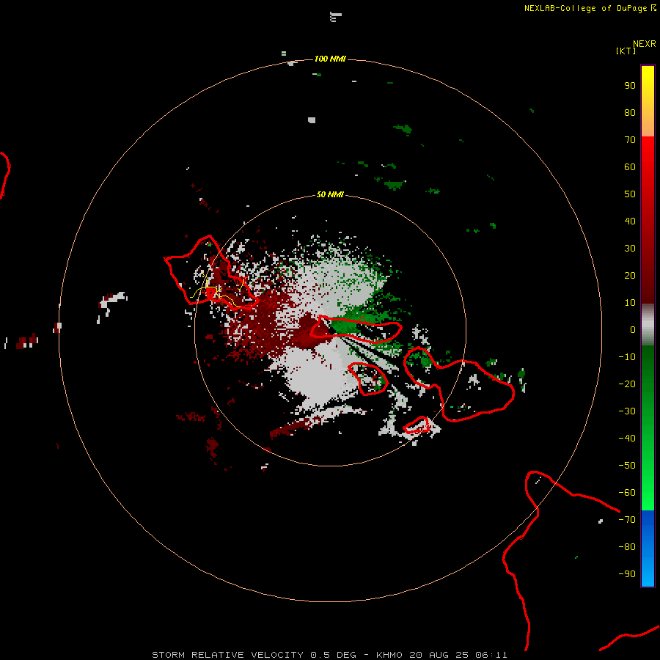Click the 50 NMI range ring label

pyautogui.click(x=330, y=194)
